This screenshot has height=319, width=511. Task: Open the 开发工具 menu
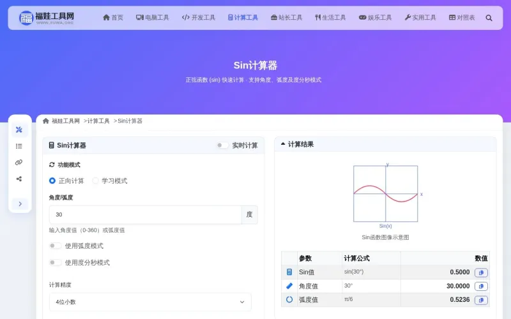(199, 18)
